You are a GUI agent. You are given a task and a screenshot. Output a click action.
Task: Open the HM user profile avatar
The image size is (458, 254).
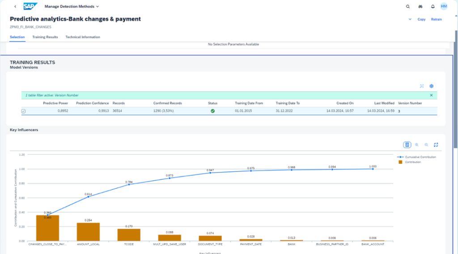pos(444,6)
